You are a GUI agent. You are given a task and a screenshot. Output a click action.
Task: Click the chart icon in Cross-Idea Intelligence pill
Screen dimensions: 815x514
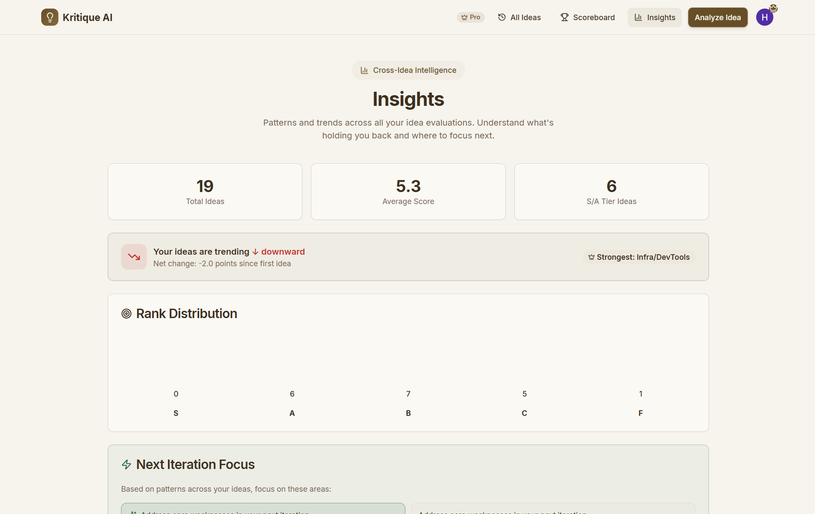click(x=365, y=70)
